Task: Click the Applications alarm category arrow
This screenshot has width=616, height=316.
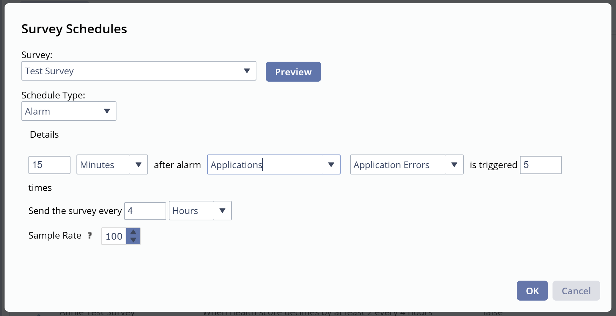Action: (x=331, y=165)
